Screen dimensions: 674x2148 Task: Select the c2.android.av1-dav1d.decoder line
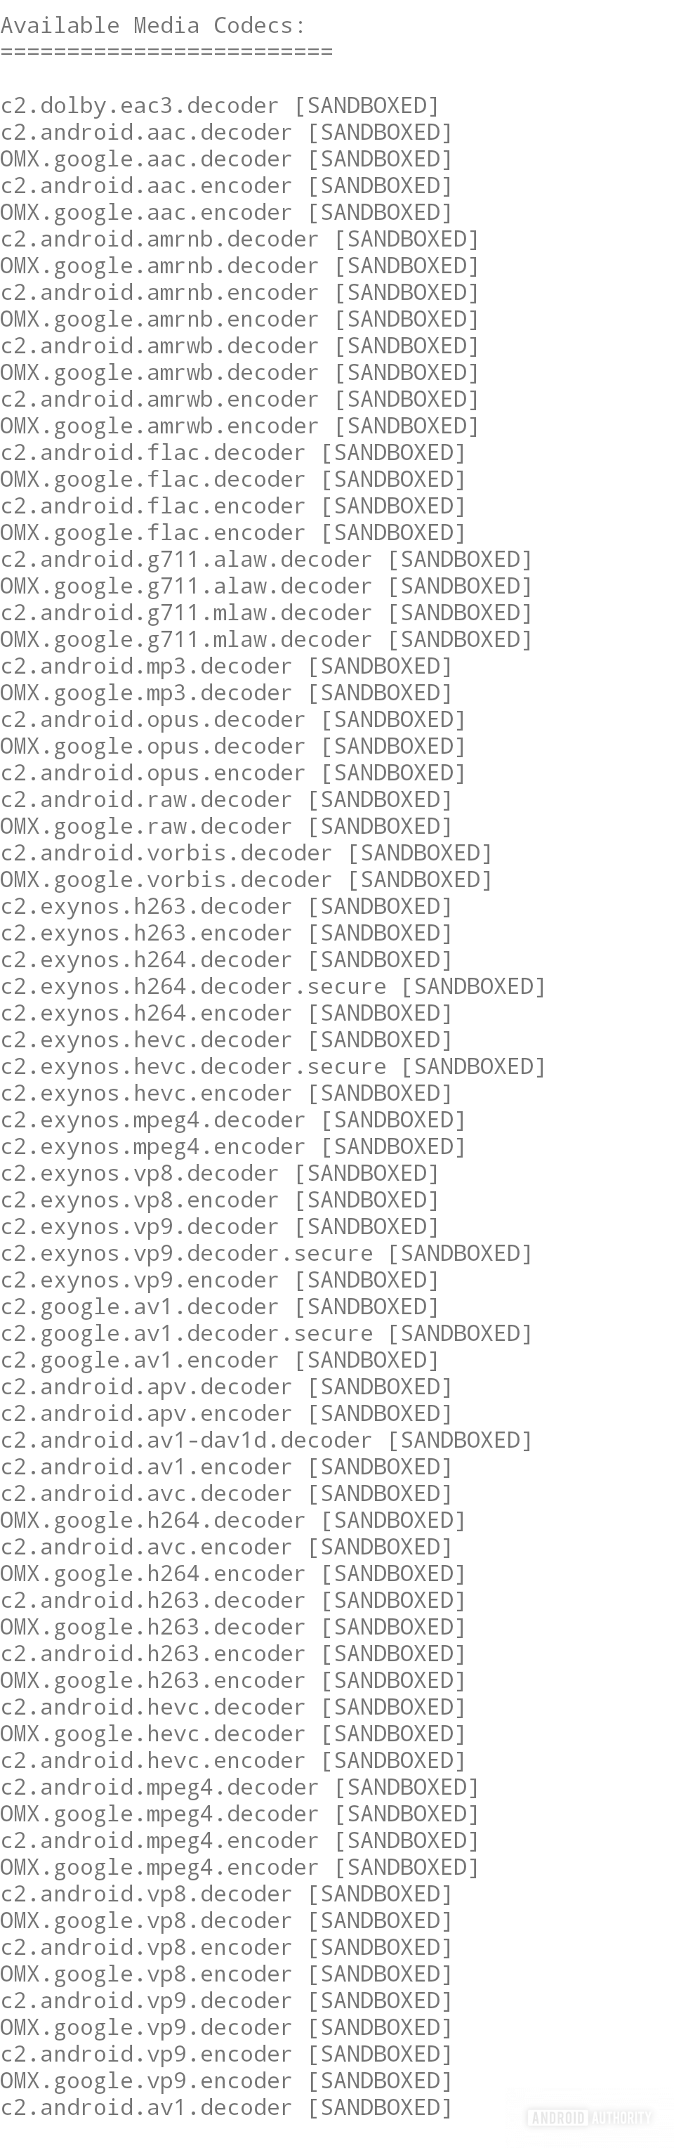[x=266, y=1440]
